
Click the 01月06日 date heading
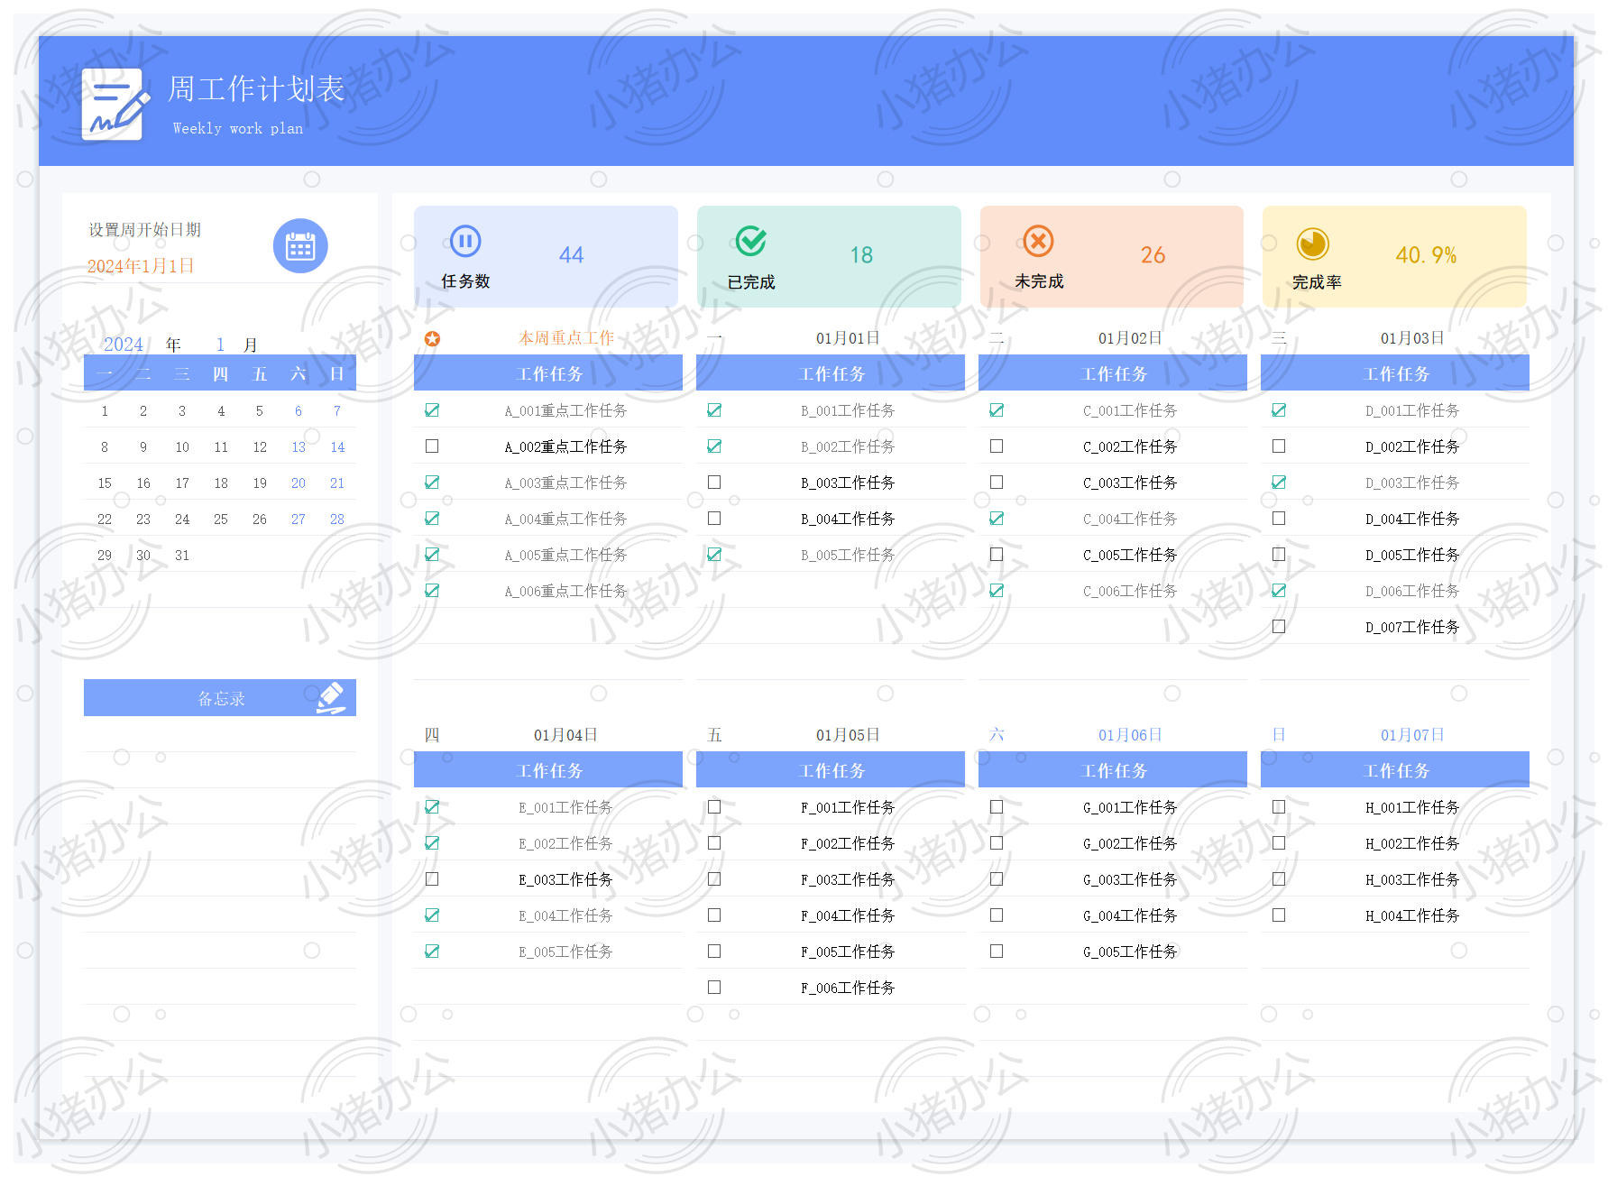click(1130, 735)
